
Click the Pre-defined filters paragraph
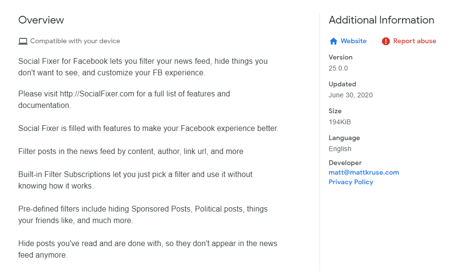(x=143, y=214)
